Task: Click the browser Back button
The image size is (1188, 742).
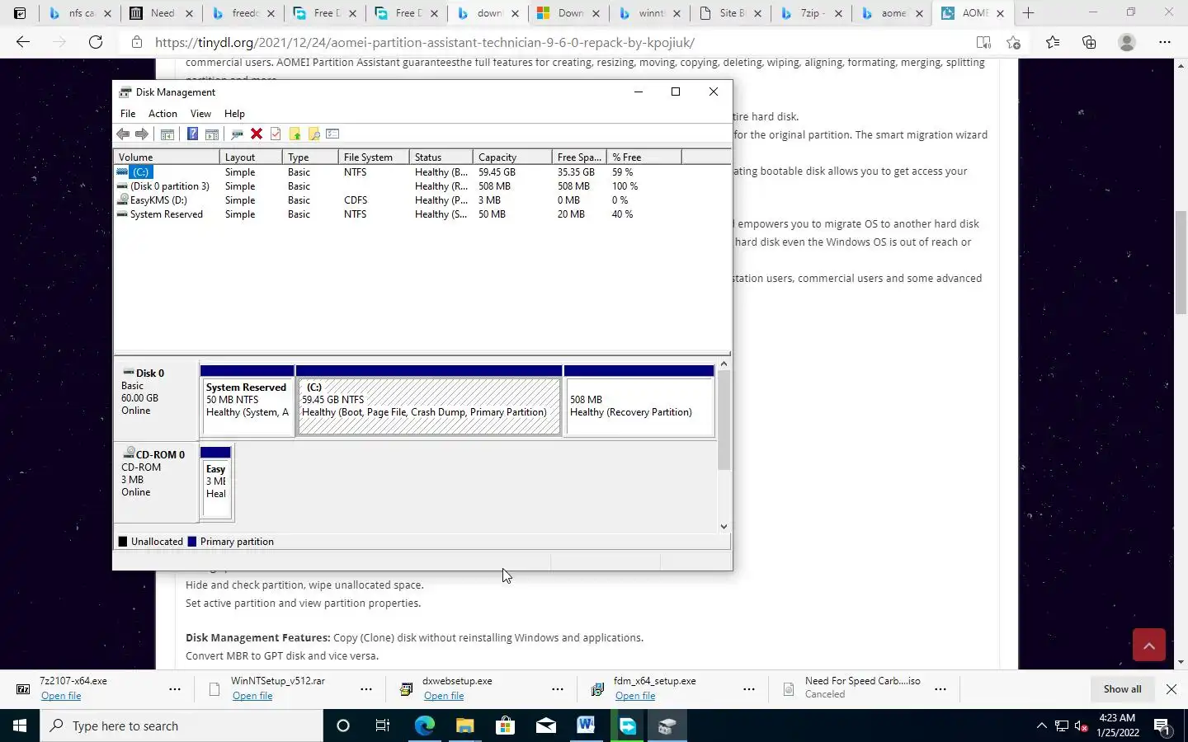Action: (23, 42)
